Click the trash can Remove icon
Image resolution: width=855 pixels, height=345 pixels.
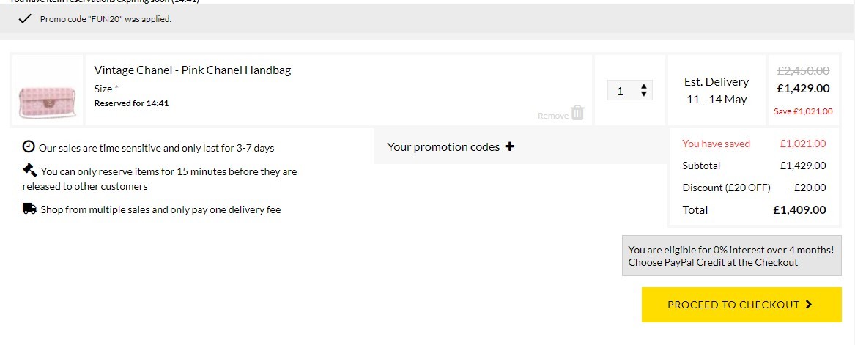[577, 113]
